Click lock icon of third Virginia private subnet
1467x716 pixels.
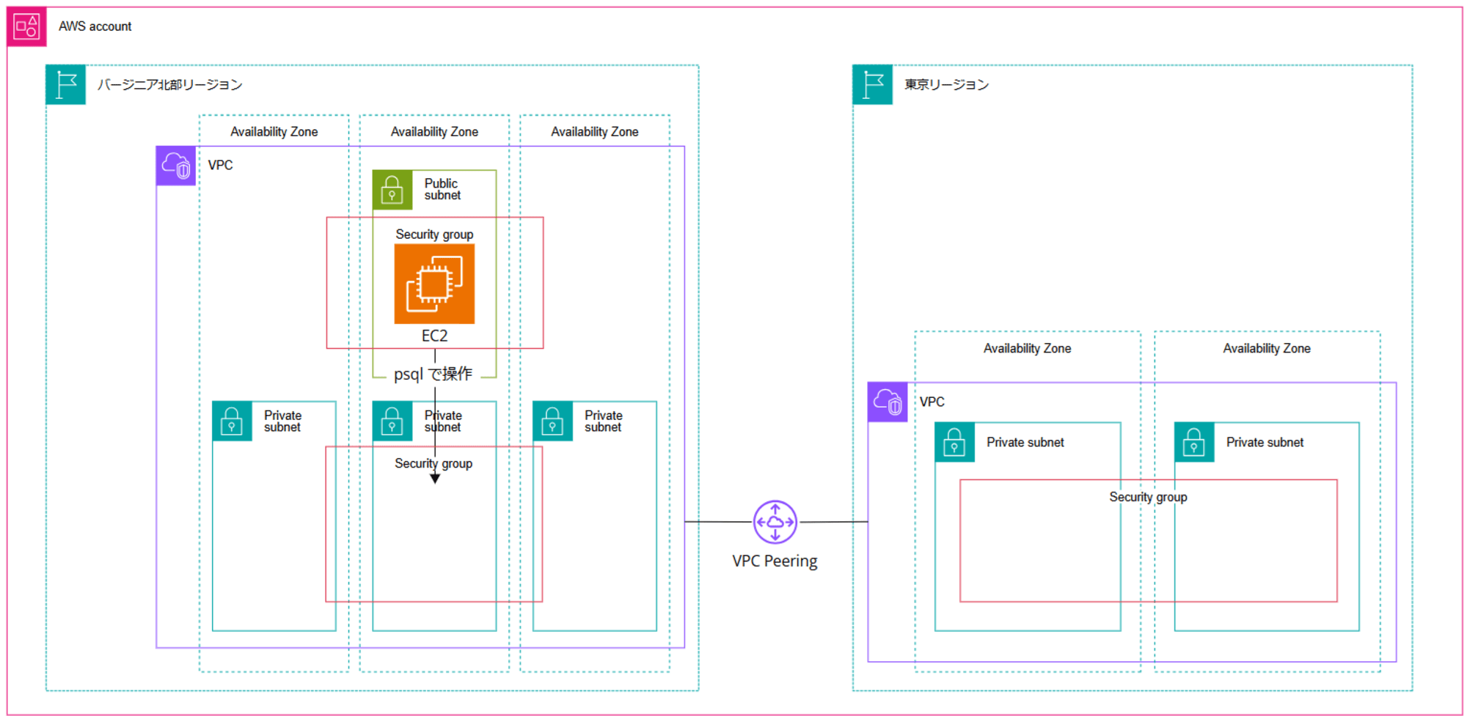click(x=552, y=421)
